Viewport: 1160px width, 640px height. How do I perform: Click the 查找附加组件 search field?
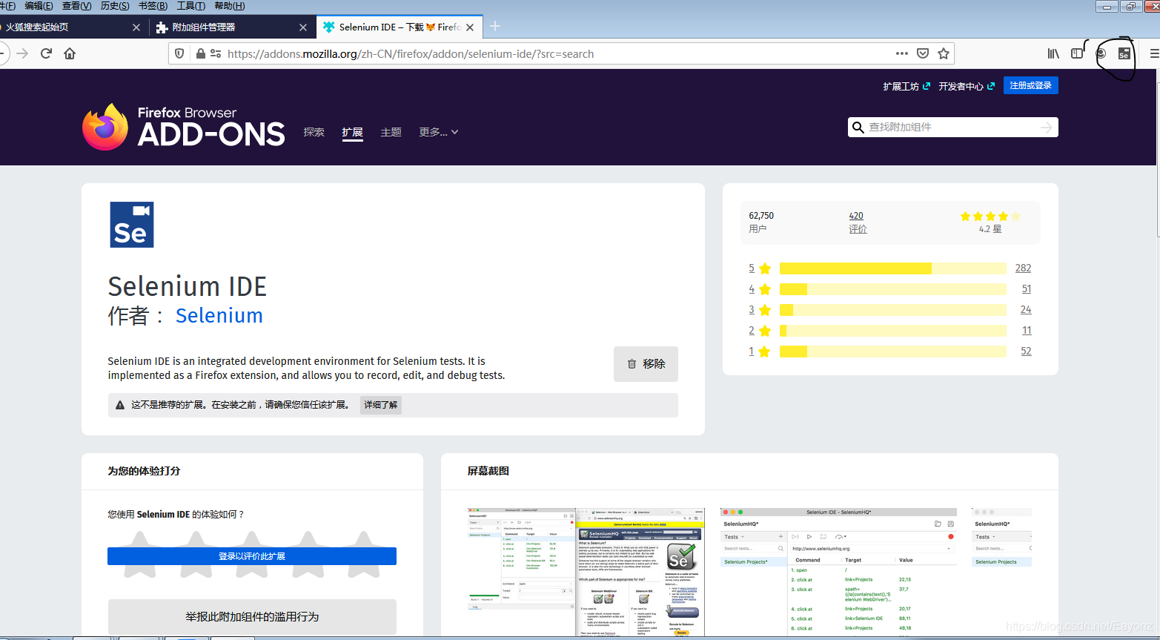[x=952, y=128]
